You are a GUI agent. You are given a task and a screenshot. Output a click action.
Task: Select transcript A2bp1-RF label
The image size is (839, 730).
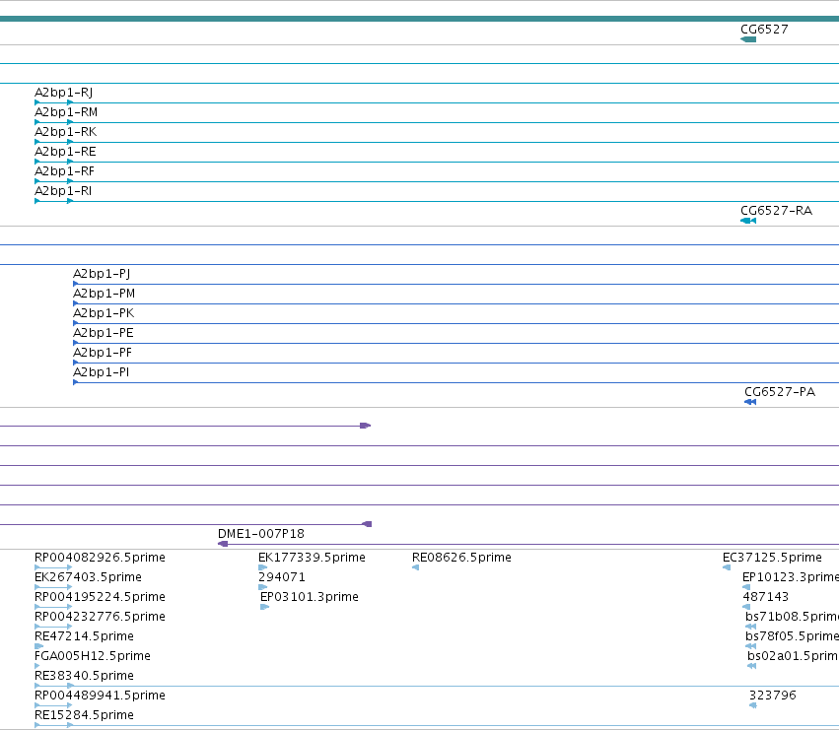tap(64, 171)
